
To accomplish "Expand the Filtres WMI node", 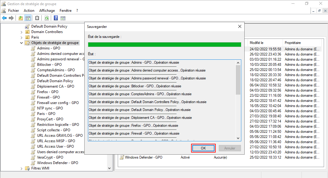I will 22,168.
